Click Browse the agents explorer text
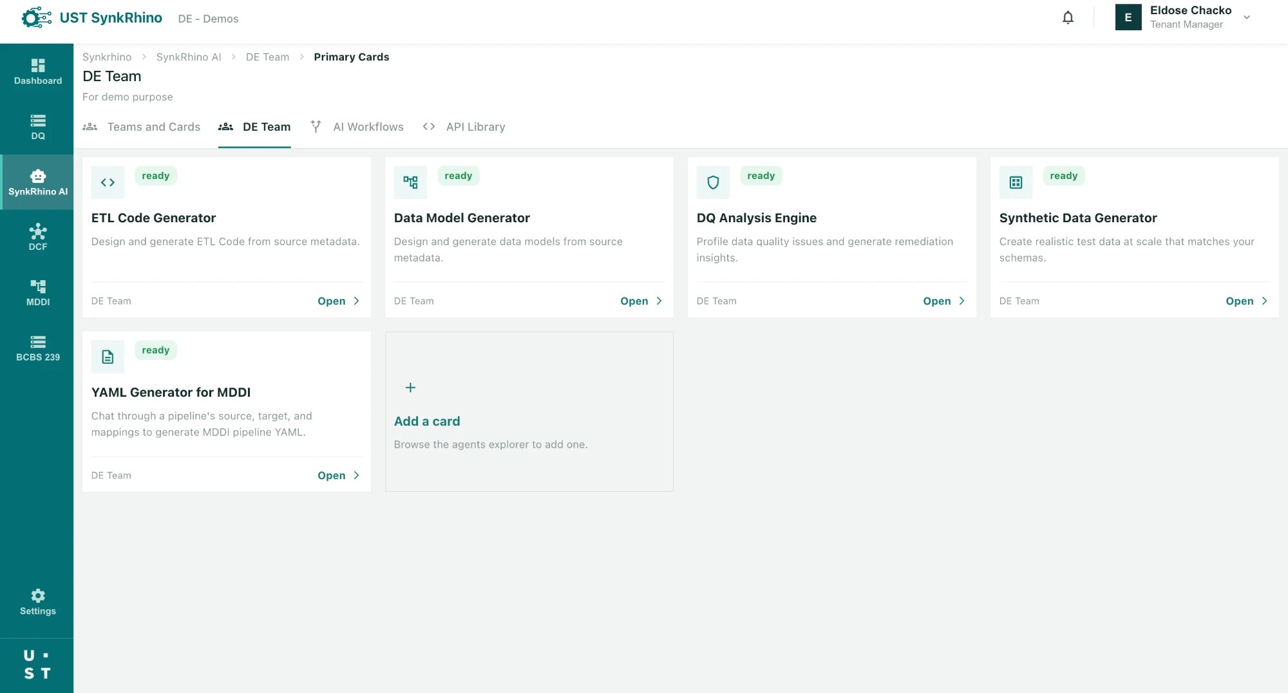This screenshot has height=693, width=1288. click(x=491, y=444)
